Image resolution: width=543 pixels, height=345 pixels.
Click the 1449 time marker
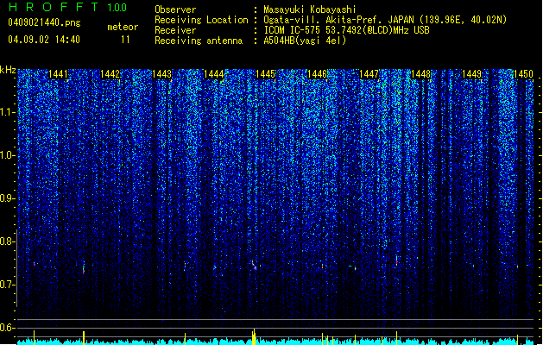coord(472,74)
